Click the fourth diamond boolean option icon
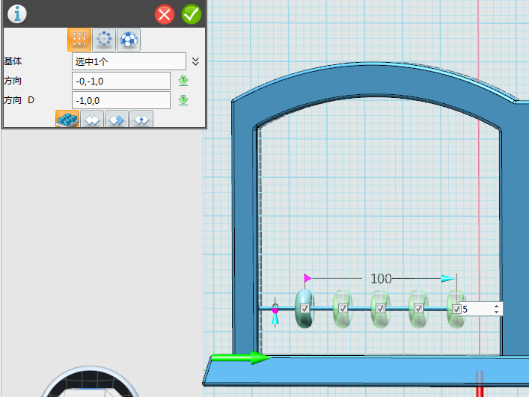This screenshot has height=397, width=529. click(x=141, y=120)
